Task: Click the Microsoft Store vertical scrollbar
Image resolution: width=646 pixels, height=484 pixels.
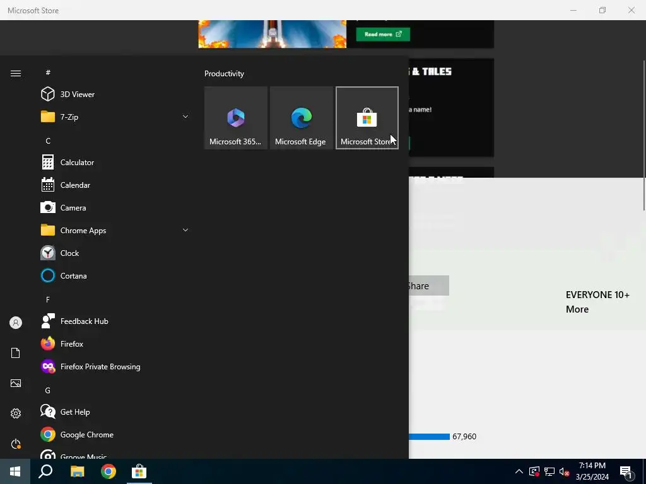Action: point(644,136)
